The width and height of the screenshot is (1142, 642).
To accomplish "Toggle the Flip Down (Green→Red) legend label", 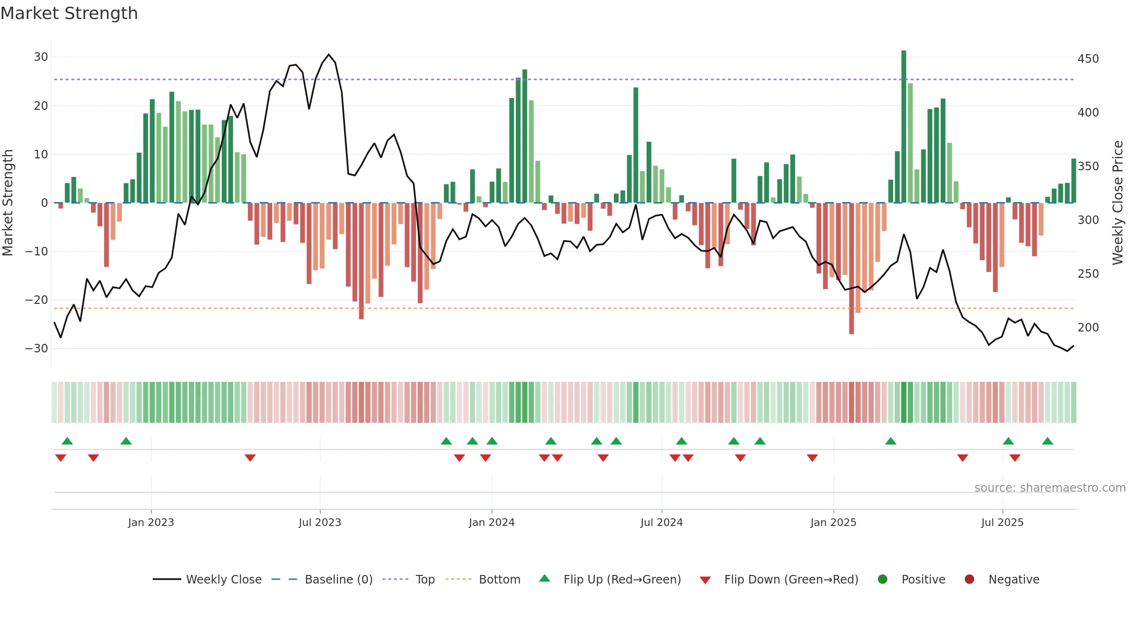I will [791, 579].
